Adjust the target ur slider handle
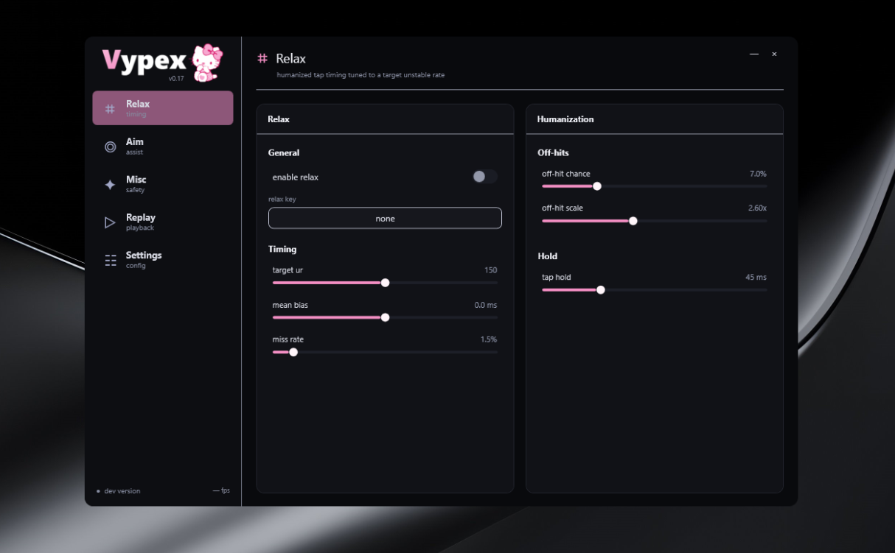 pyautogui.click(x=385, y=283)
